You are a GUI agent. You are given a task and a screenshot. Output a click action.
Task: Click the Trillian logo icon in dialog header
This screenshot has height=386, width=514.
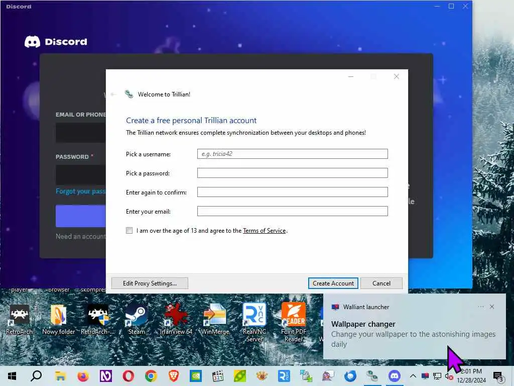[x=129, y=94]
